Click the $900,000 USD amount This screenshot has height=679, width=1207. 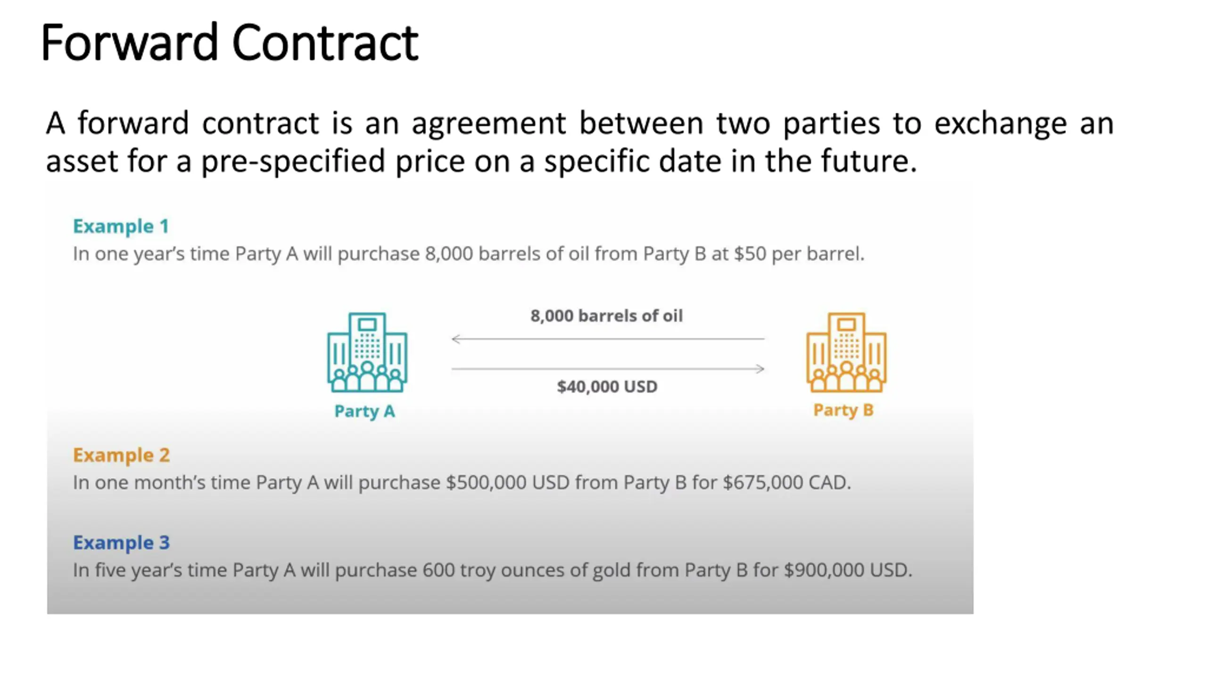pos(848,571)
